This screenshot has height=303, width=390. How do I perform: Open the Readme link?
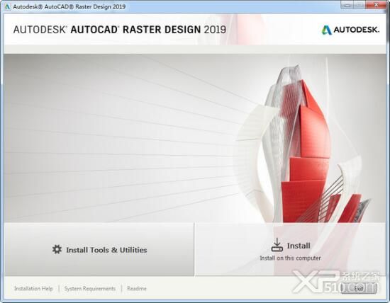[x=137, y=288]
